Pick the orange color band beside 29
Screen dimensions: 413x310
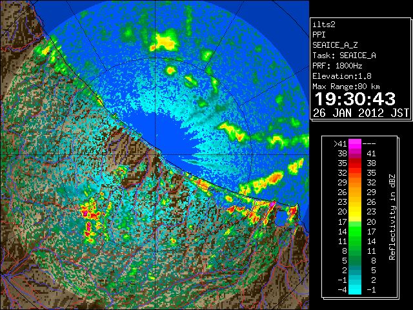355,182
